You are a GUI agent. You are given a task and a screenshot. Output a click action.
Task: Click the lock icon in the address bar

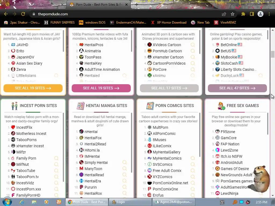(x=34, y=14)
